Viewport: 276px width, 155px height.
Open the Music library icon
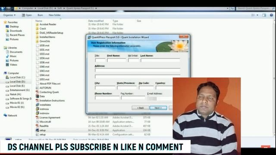pyautogui.click(x=7, y=56)
